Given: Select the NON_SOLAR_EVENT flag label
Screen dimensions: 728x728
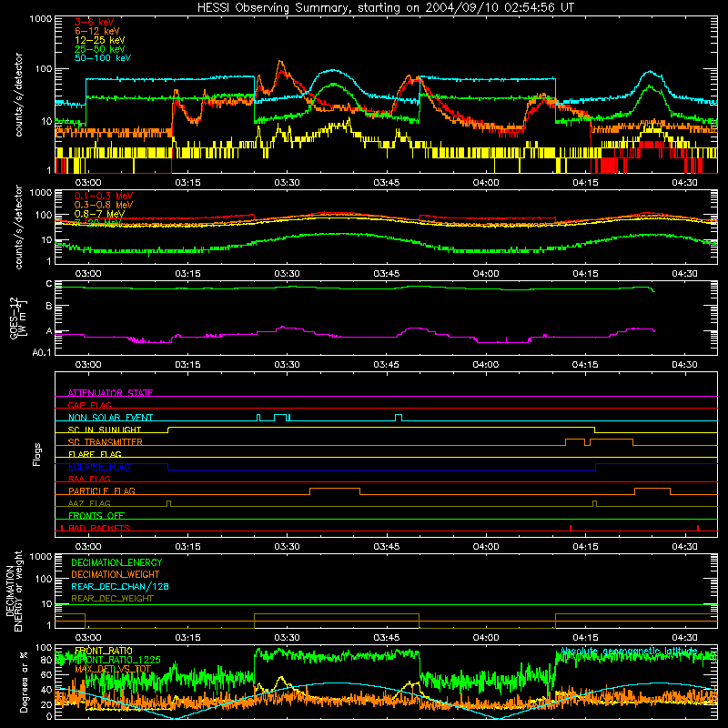Looking at the screenshot, I should 110,418.
